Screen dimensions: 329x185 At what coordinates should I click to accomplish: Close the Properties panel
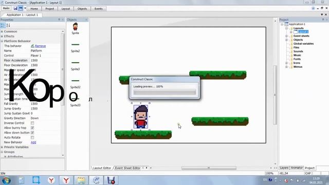click(x=63, y=20)
